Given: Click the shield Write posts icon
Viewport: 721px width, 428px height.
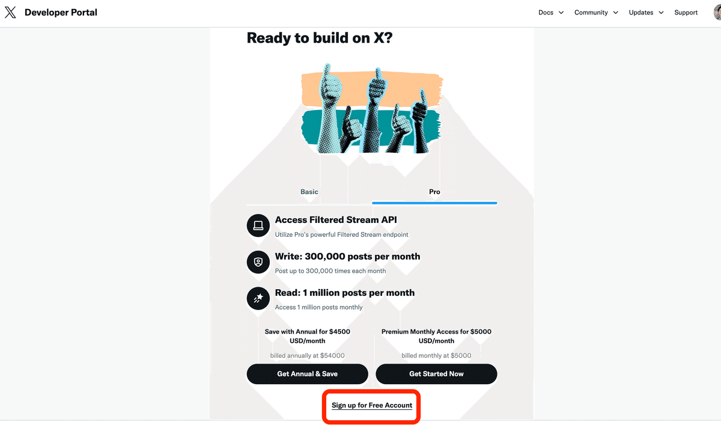Looking at the screenshot, I should [258, 262].
